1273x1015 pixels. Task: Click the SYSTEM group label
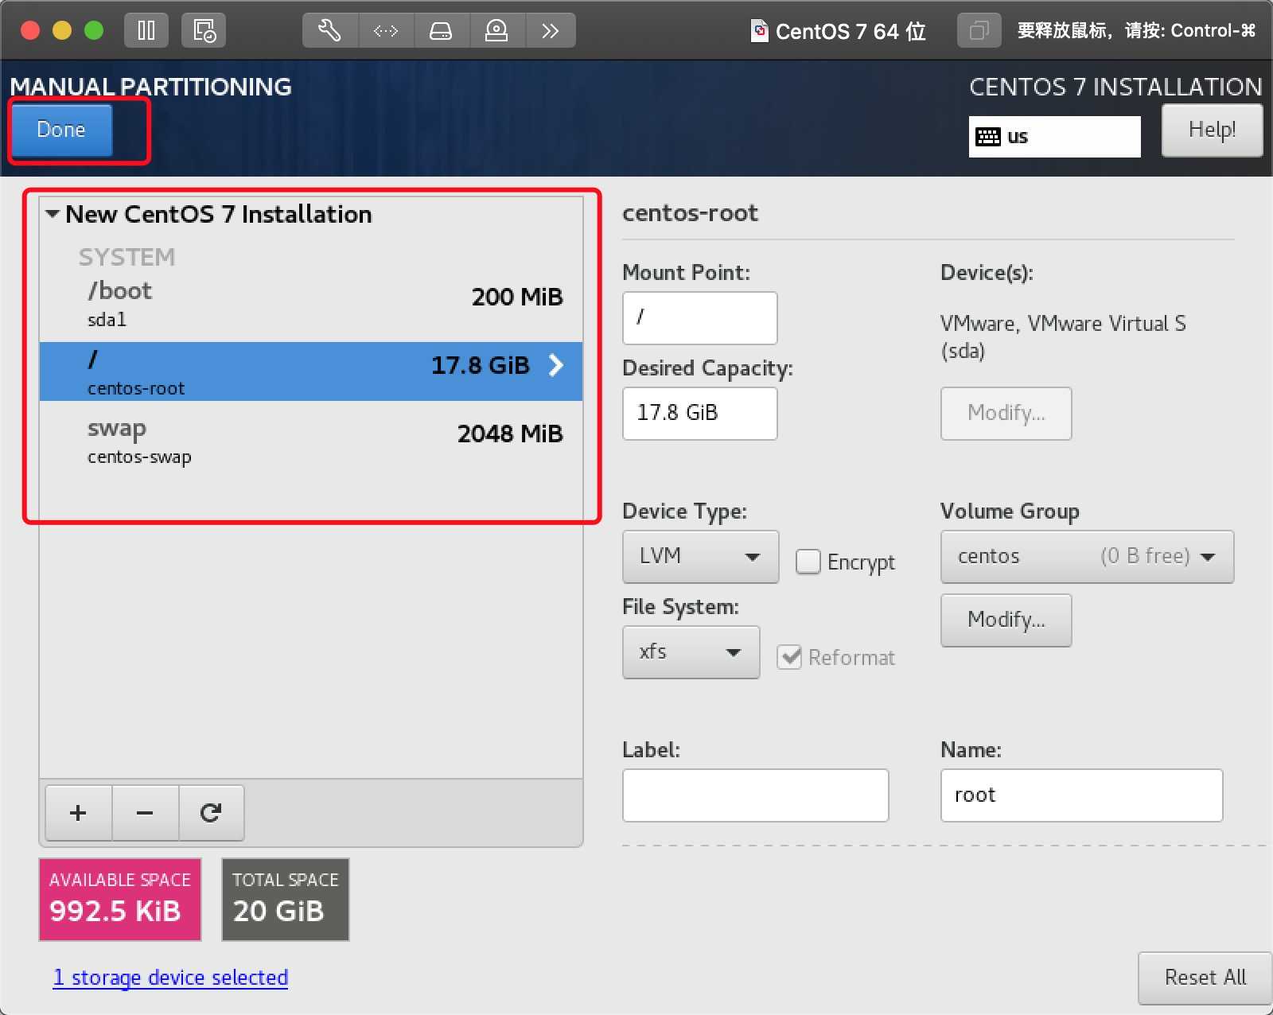tap(127, 257)
